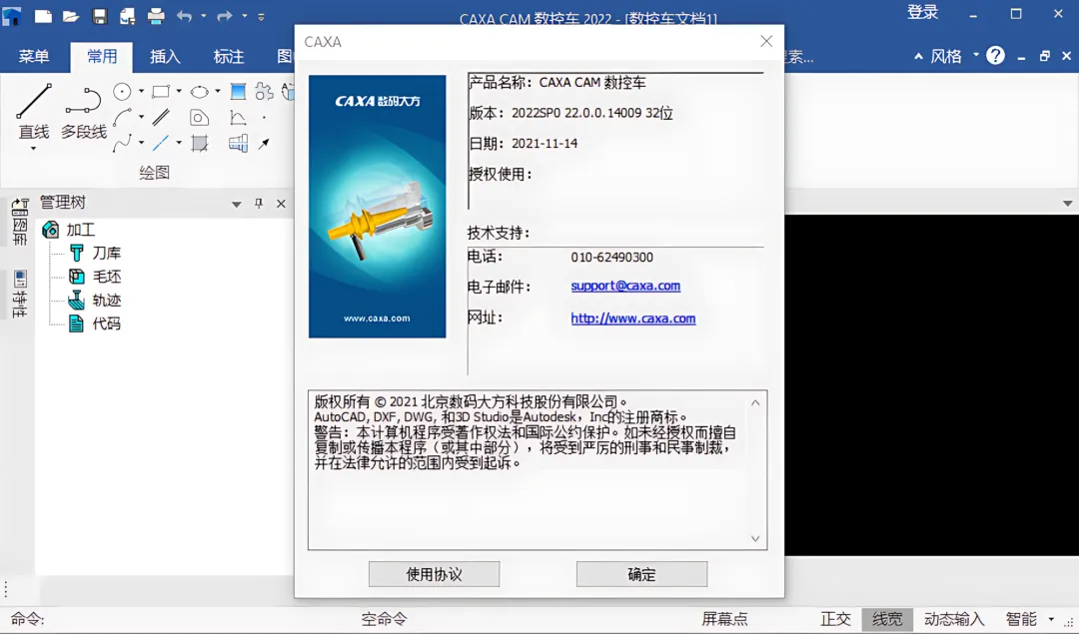This screenshot has height=634, width=1079.
Task: Select 毛坯 in the management tree
Action: pos(107,277)
